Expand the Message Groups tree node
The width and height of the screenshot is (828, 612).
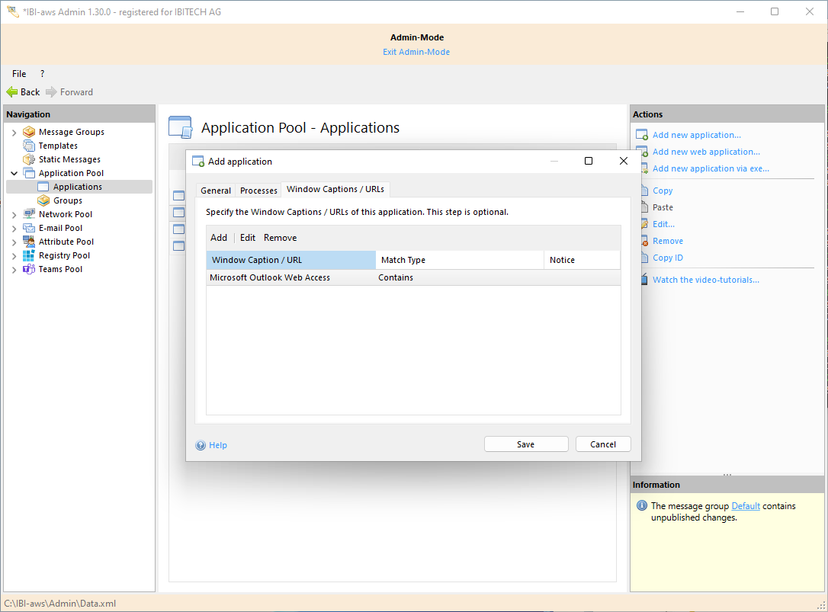point(14,133)
